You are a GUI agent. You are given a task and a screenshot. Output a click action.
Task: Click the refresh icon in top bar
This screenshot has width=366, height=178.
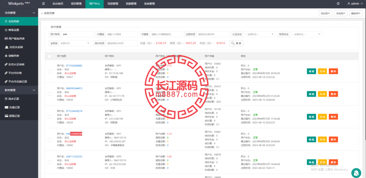(x=338, y=4)
